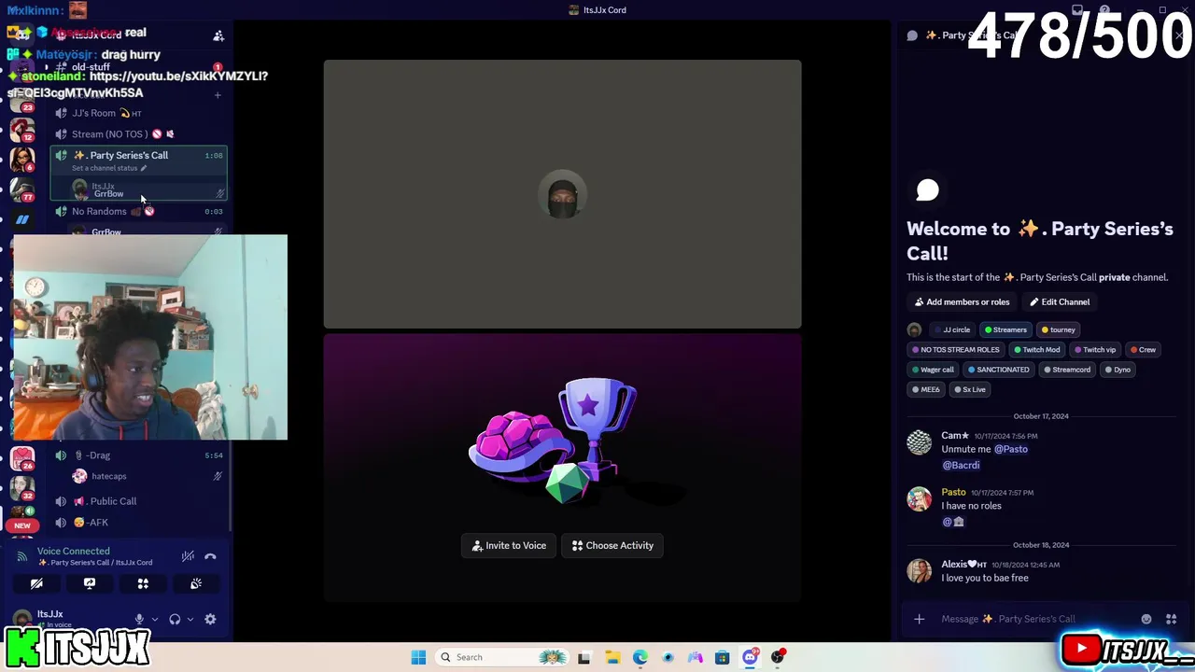Open soundboard in voice panel
This screenshot has width=1195, height=672.
click(x=196, y=583)
